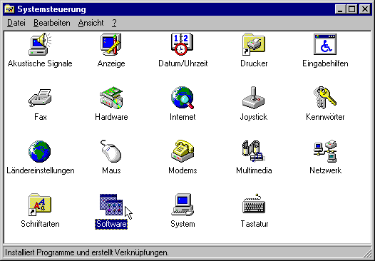The width and height of the screenshot is (375, 261).
Task: Open the Akustische Signale sound icon
Action: (40, 44)
